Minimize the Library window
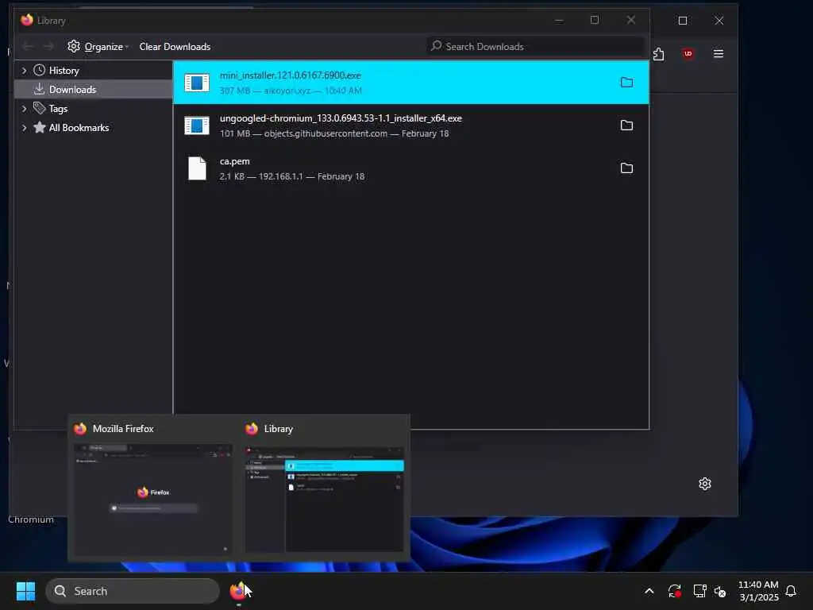This screenshot has width=813, height=610. coord(559,21)
